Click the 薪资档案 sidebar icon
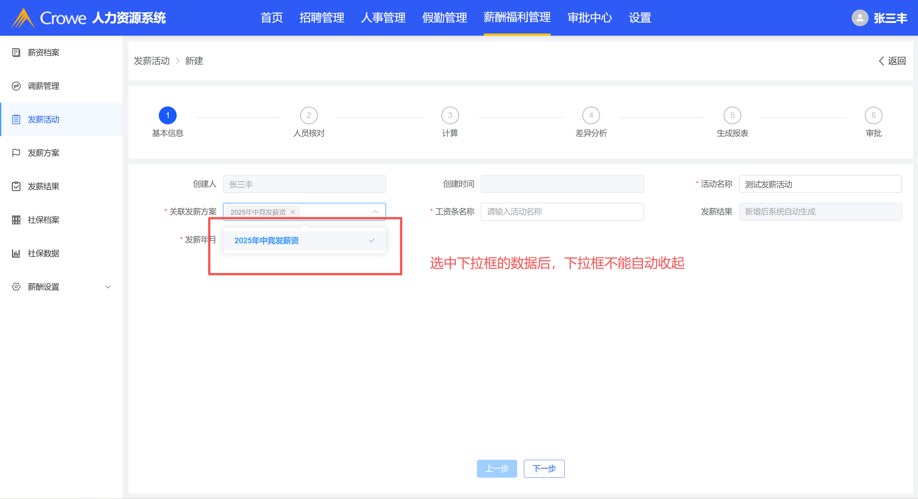This screenshot has width=918, height=499. pyautogui.click(x=16, y=52)
